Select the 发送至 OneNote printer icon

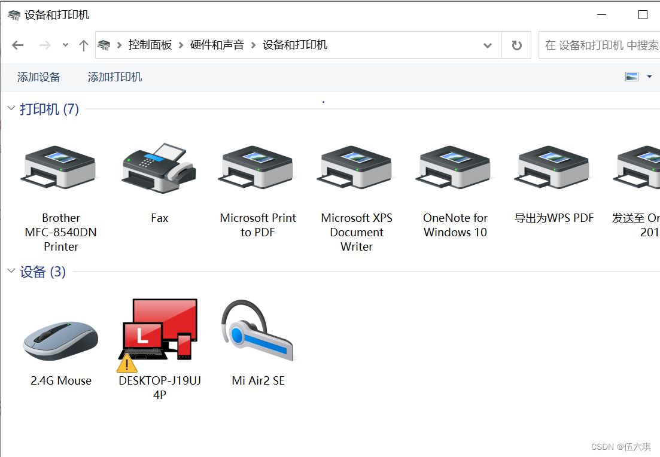[637, 167]
